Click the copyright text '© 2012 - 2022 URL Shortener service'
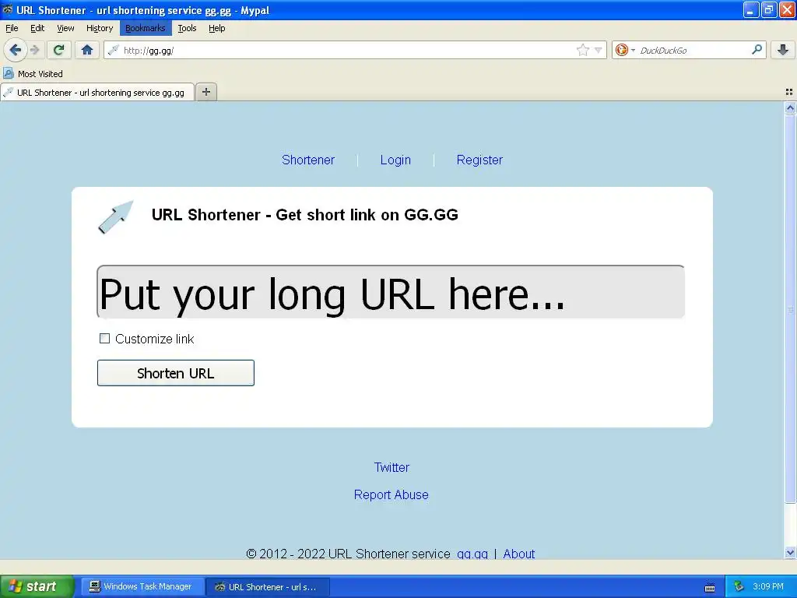The image size is (797, 598). 348,554
